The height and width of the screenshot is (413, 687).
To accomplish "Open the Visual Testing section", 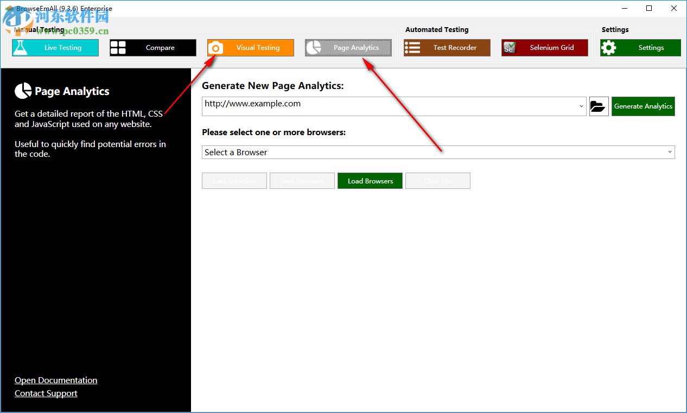I will [x=251, y=48].
